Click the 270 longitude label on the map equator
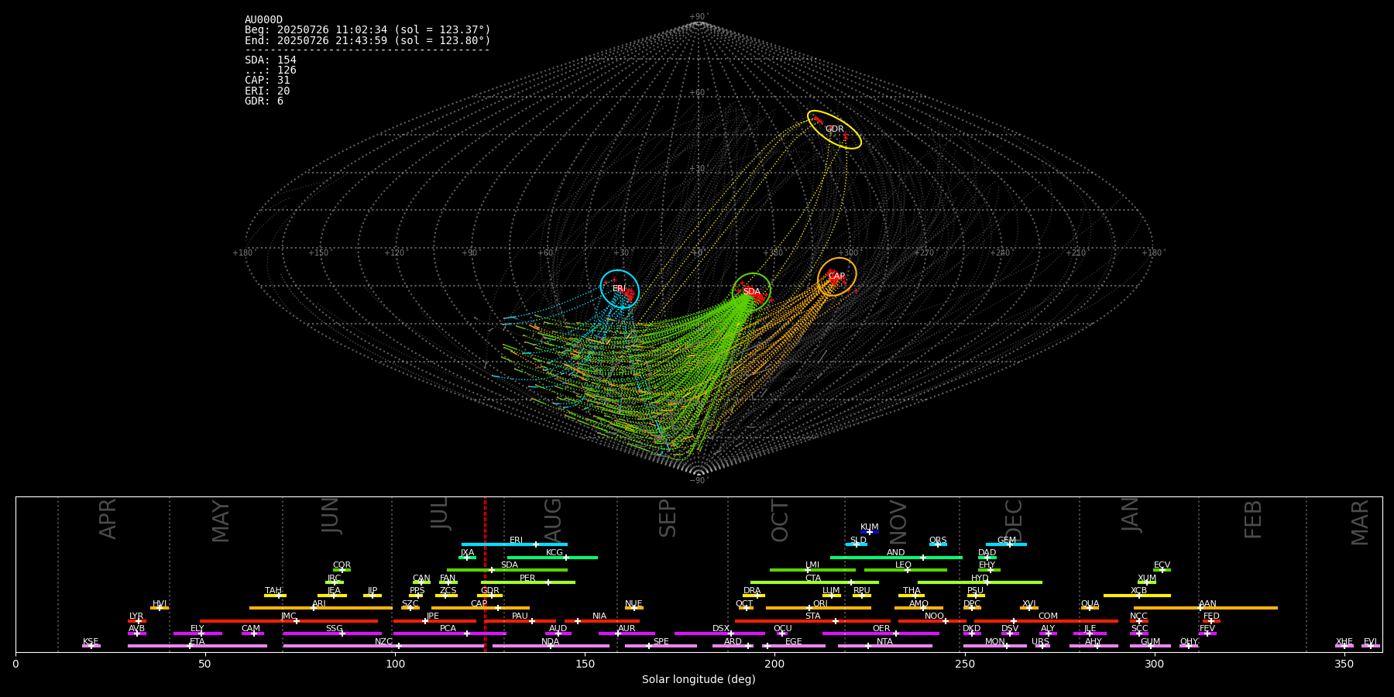The image size is (1394, 697). [924, 253]
